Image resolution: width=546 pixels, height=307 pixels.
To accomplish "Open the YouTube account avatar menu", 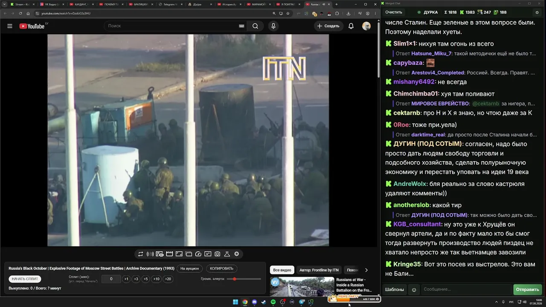I will pyautogui.click(x=366, y=26).
